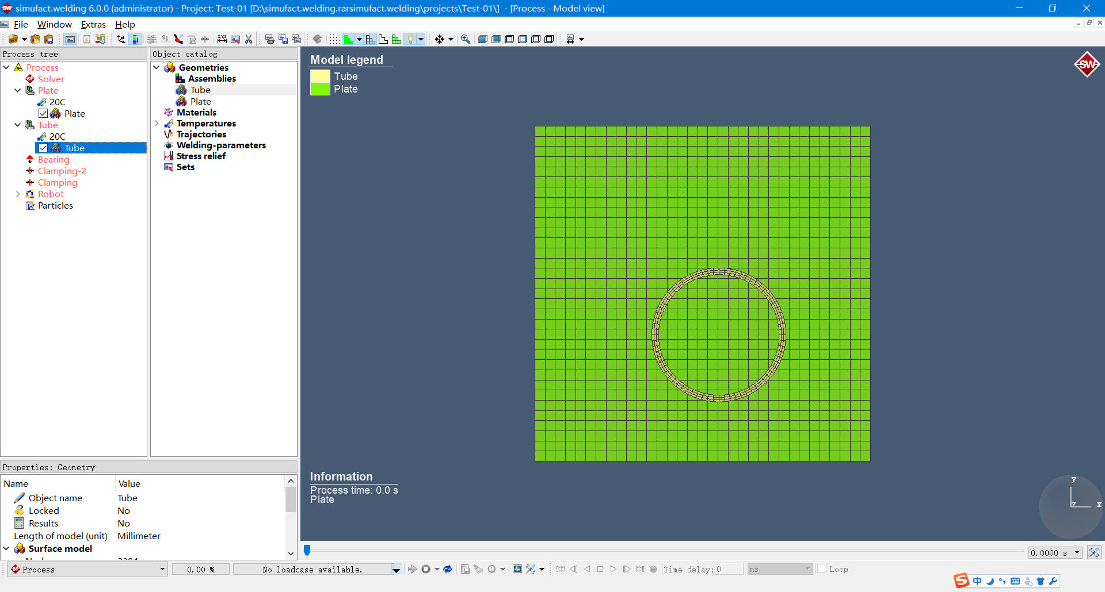This screenshot has height=592, width=1105.
Task: Select Particles in the process tree
Action: coord(55,205)
